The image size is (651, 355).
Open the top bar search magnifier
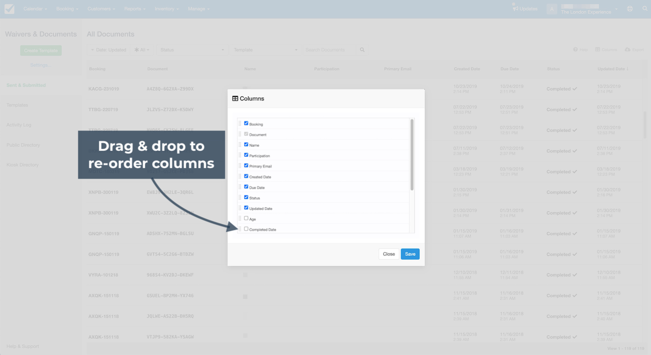(645, 9)
